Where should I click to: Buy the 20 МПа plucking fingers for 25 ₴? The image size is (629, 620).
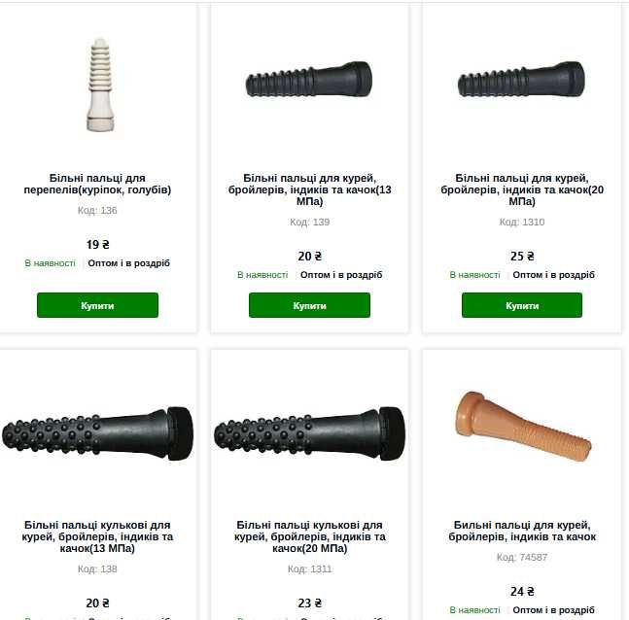[521, 305]
